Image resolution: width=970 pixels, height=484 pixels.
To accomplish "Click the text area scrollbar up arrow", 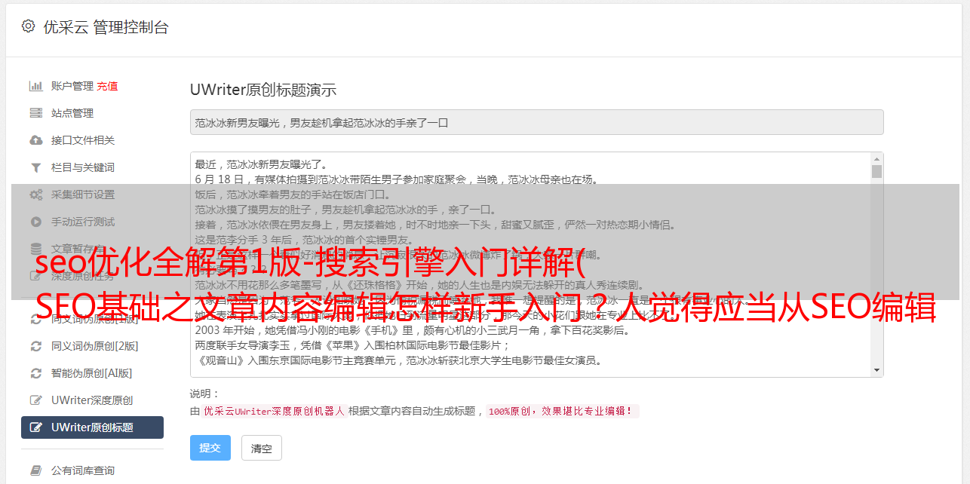I will (876, 159).
